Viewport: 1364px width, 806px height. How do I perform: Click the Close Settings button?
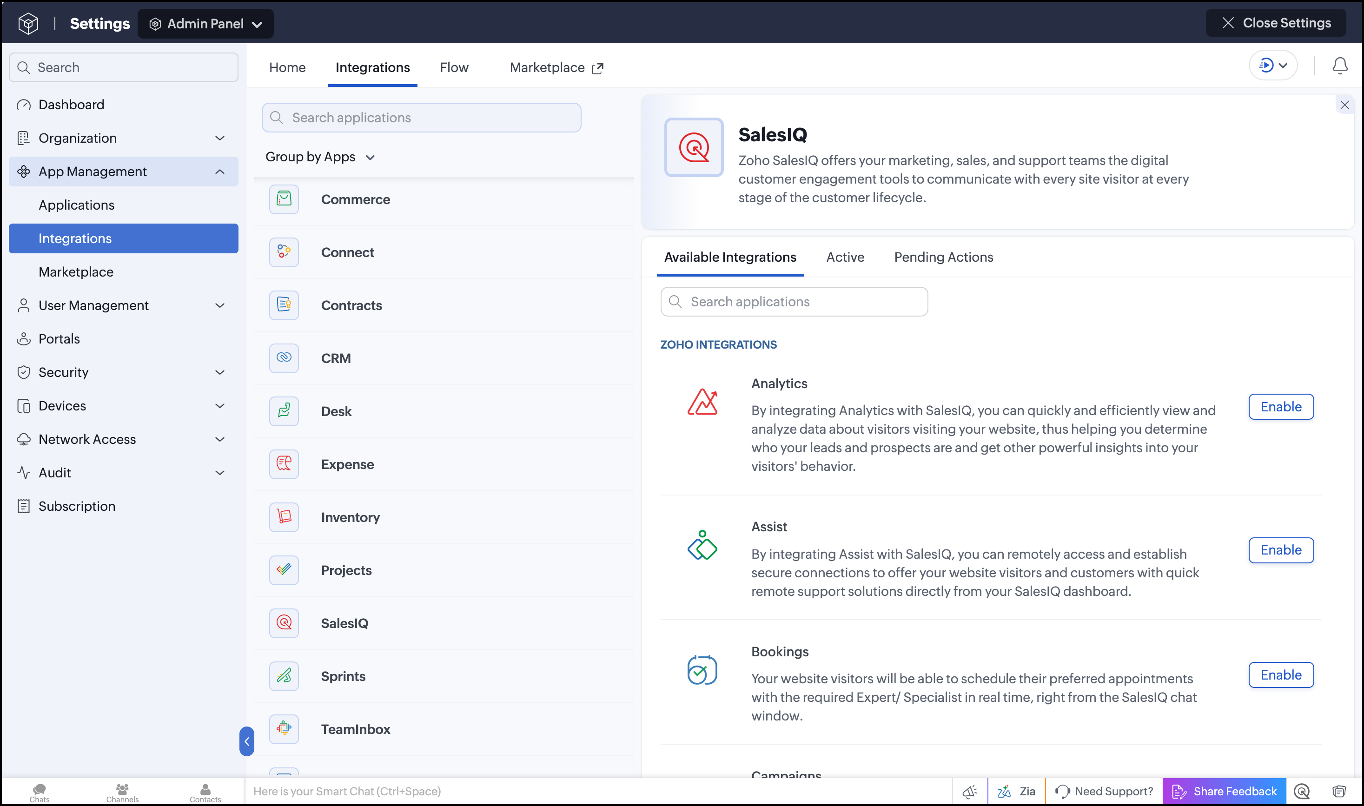tap(1276, 23)
